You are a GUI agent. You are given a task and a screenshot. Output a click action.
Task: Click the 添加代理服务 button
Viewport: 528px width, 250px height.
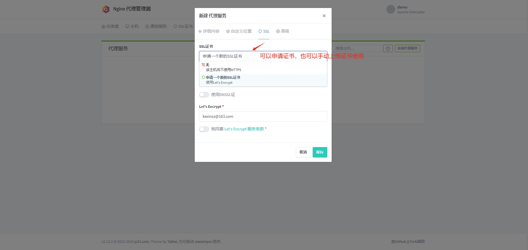tap(408, 48)
